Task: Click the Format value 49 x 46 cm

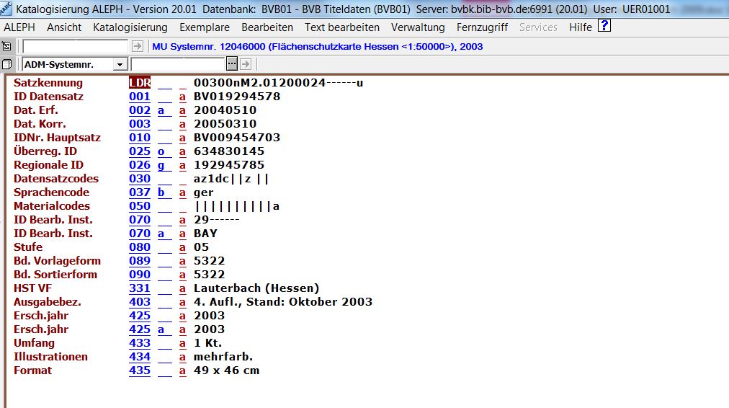Action: click(226, 371)
